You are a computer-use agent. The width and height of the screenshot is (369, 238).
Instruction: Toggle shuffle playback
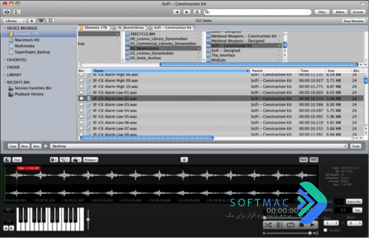tap(268, 225)
